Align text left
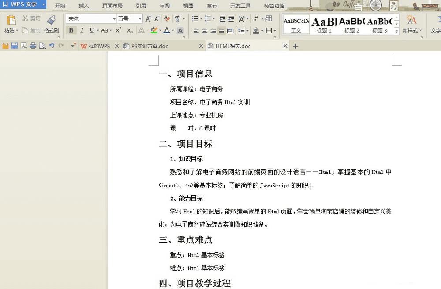This screenshot has height=289, width=441. pyautogui.click(x=196, y=31)
